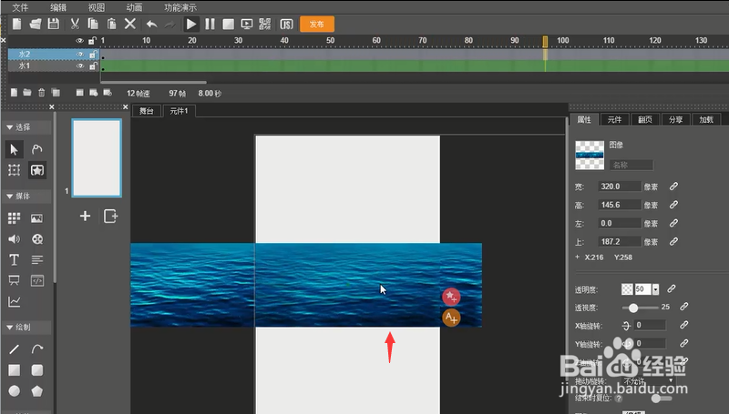Image resolution: width=729 pixels, height=414 pixels.
Task: Open the 功能演示 menu
Action: tap(180, 7)
